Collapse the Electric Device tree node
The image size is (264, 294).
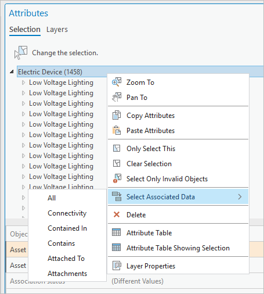click(12, 72)
